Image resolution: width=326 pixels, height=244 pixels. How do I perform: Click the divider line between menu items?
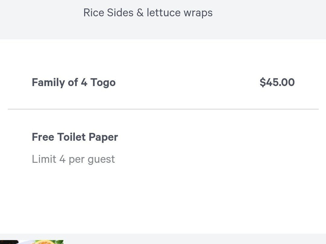coord(163,109)
